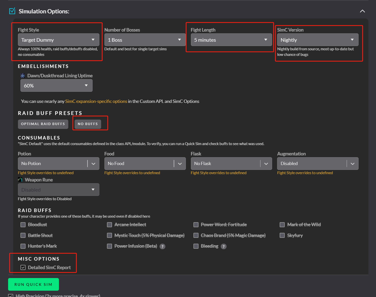Select the No Buffs preset button

(x=88, y=124)
